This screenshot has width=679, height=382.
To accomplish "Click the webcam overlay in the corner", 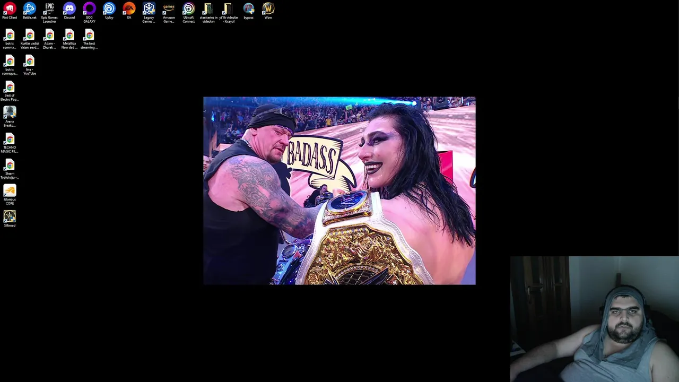I will [594, 319].
